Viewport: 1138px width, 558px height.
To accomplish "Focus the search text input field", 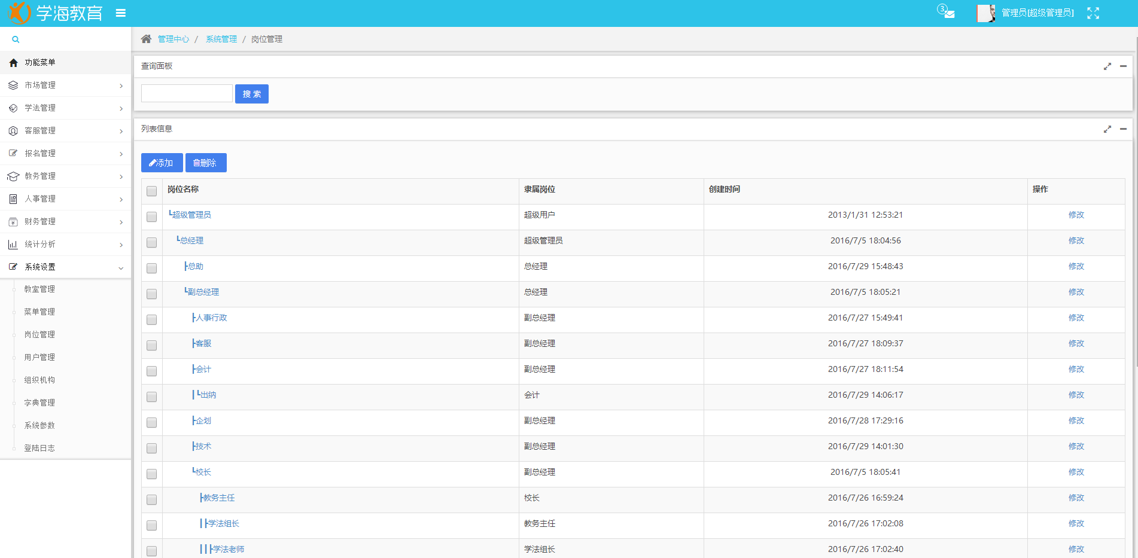I will tap(187, 94).
